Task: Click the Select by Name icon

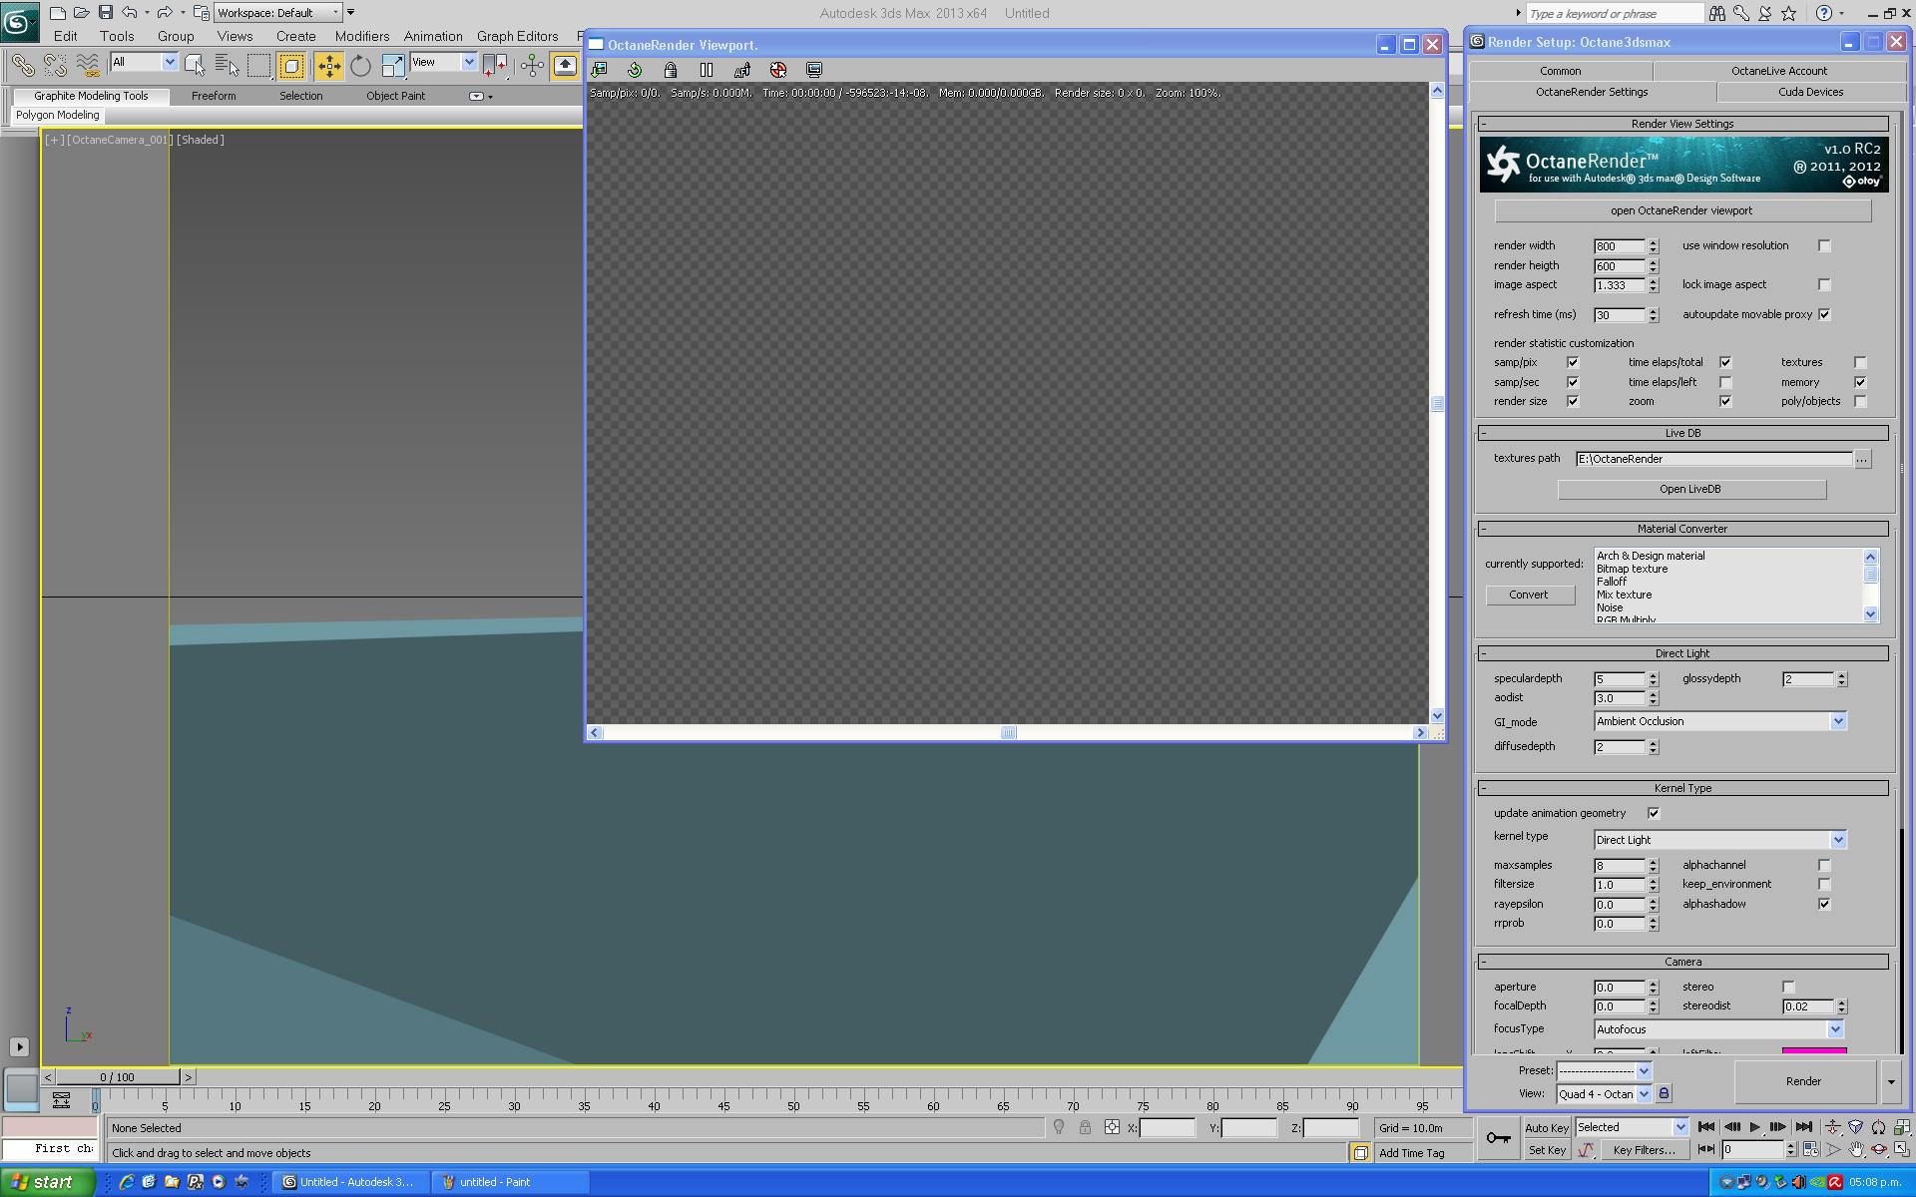Action: click(x=227, y=66)
